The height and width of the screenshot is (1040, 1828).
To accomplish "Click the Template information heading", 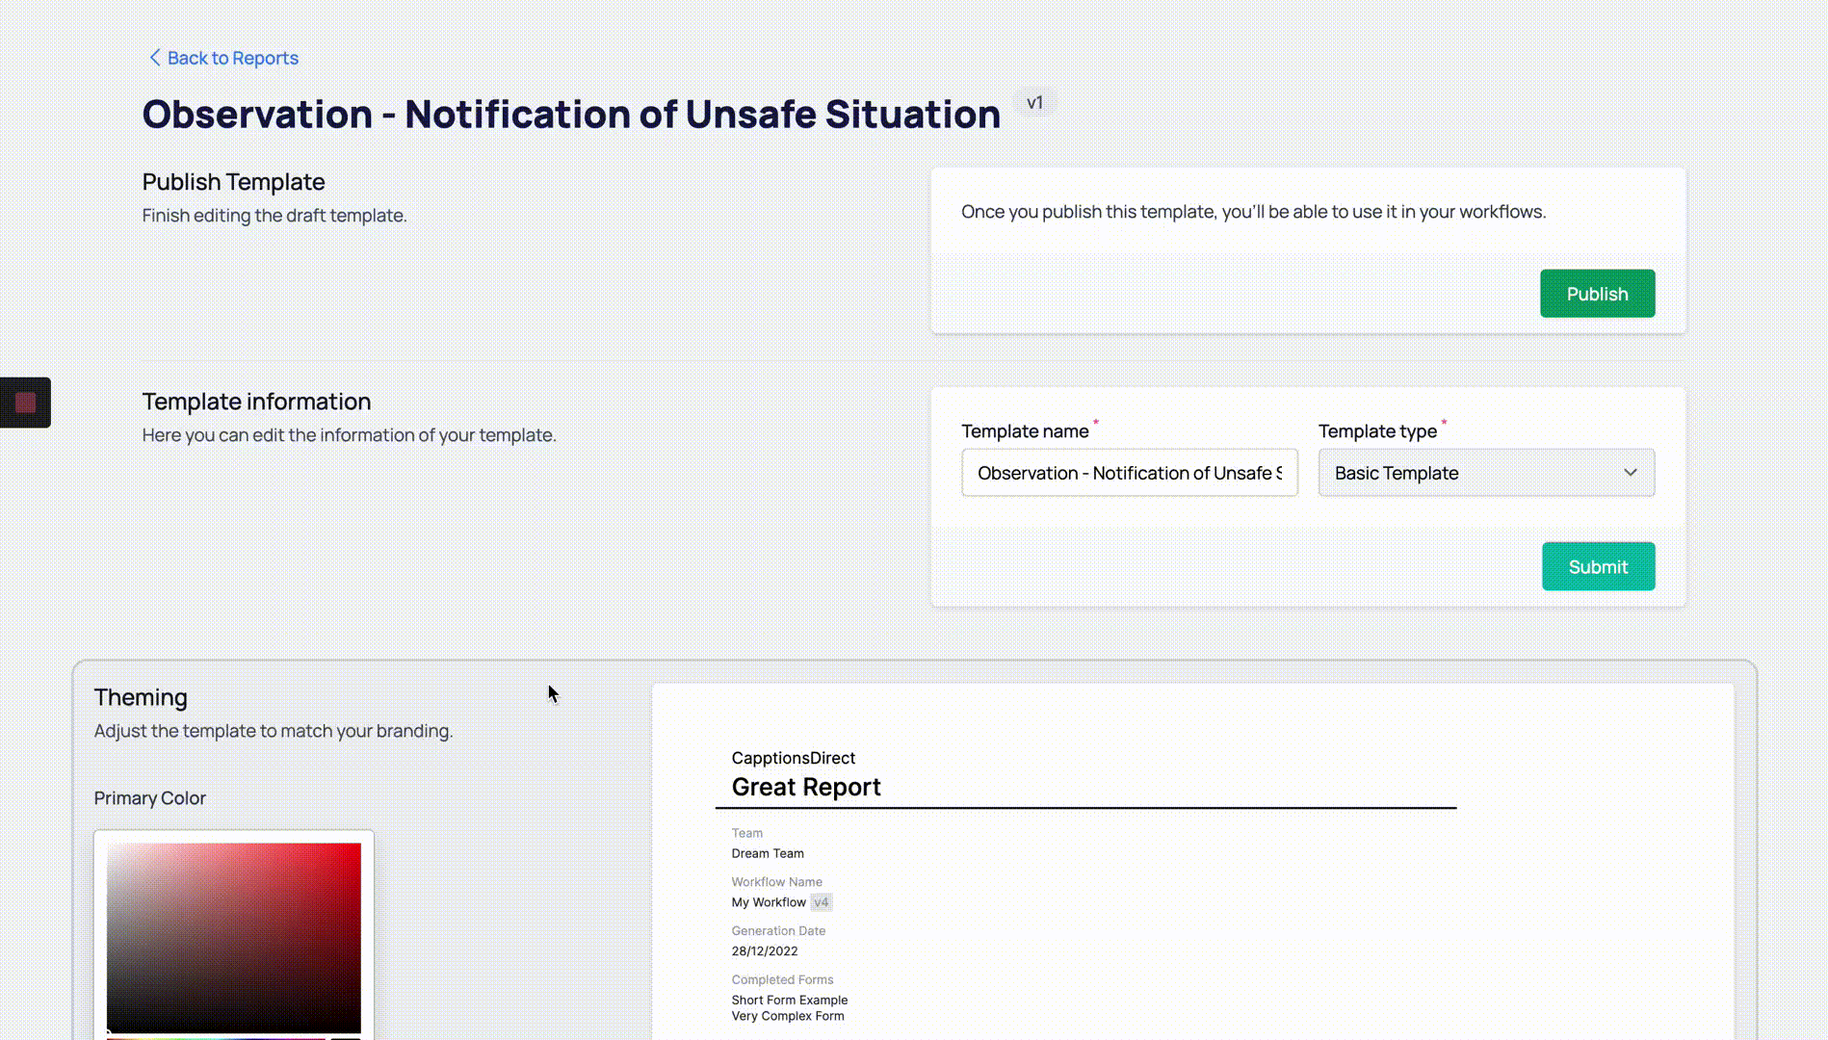I will coord(256,402).
